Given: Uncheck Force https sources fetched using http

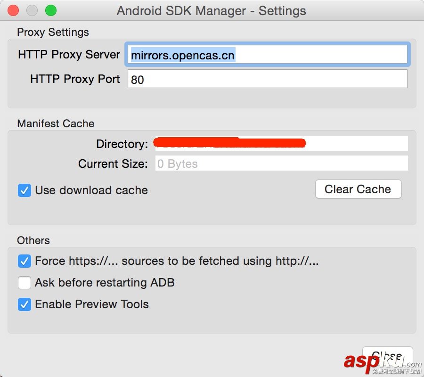Looking at the screenshot, I should coord(24,261).
